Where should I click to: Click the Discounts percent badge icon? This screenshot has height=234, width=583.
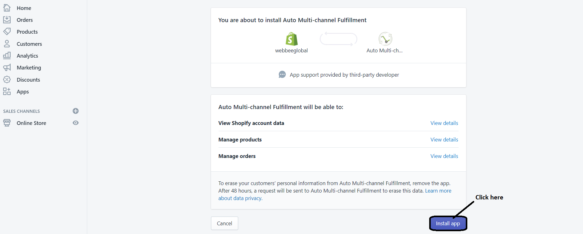pos(7,79)
